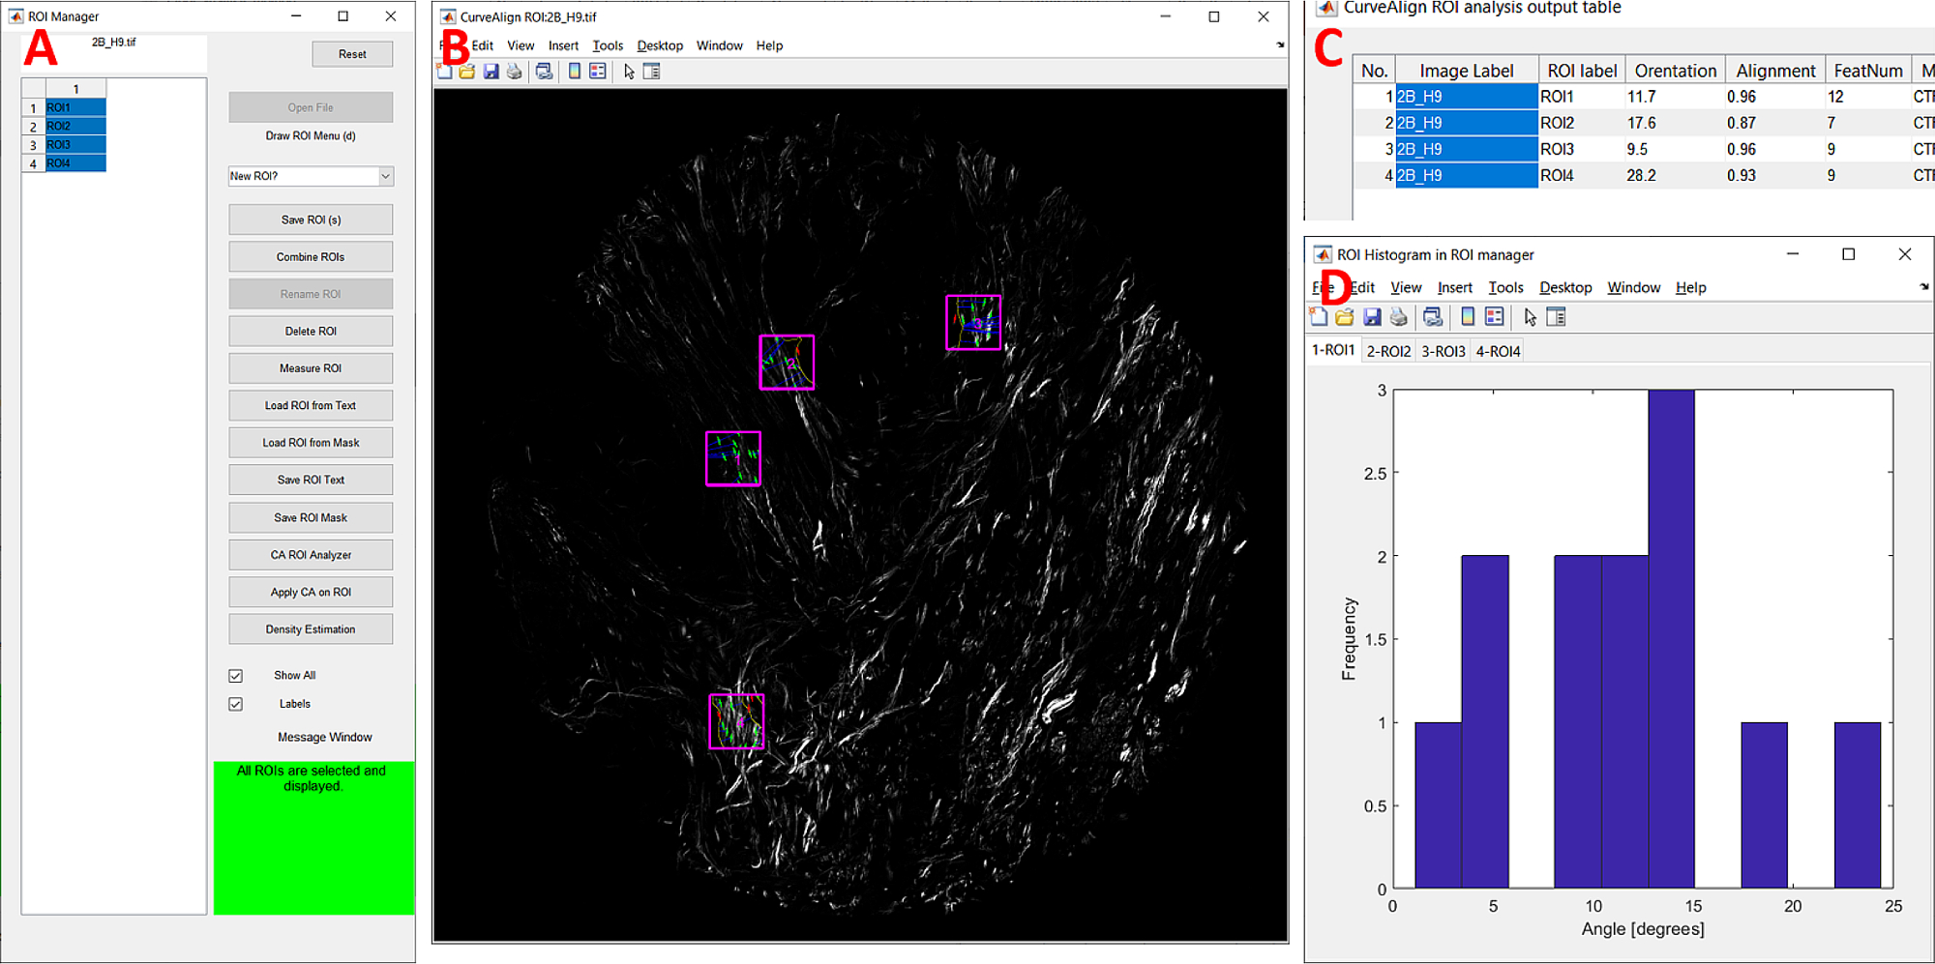Open the 2-ROI2 histogram tab

[1387, 351]
